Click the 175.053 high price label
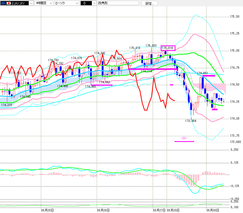Screen dimensions: 243x213 coord(151,46)
